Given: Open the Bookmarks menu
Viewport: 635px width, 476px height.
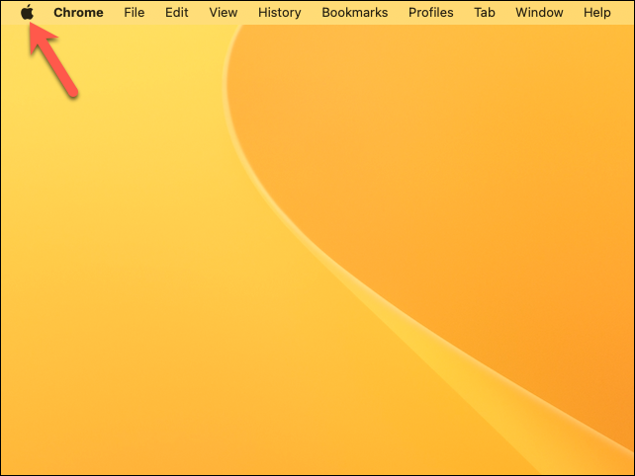Looking at the screenshot, I should coord(355,13).
